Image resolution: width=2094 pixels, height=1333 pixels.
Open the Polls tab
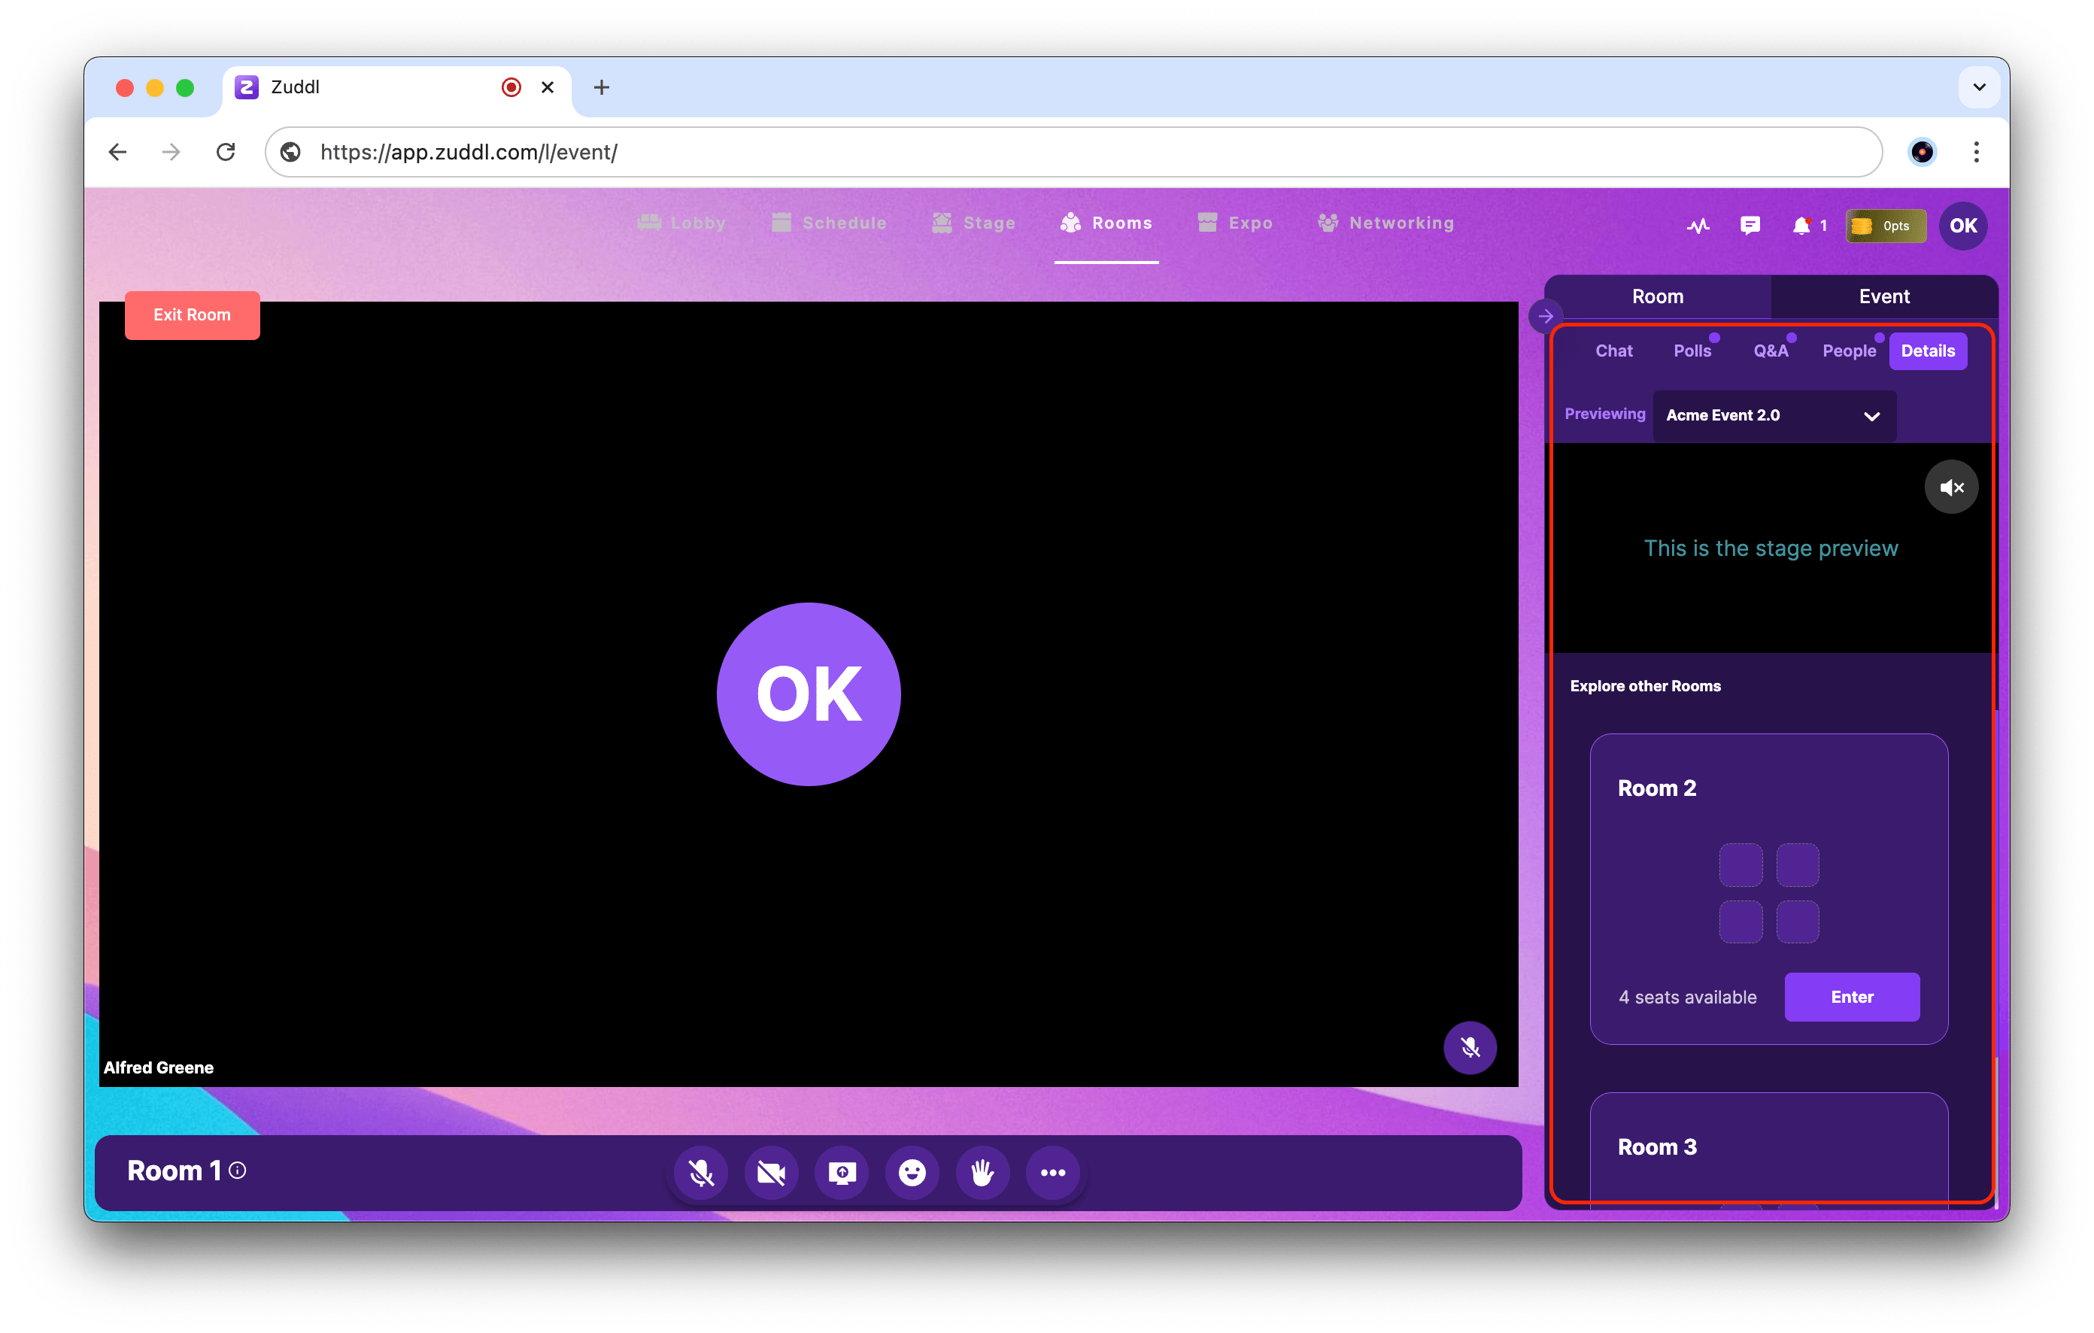1692,351
